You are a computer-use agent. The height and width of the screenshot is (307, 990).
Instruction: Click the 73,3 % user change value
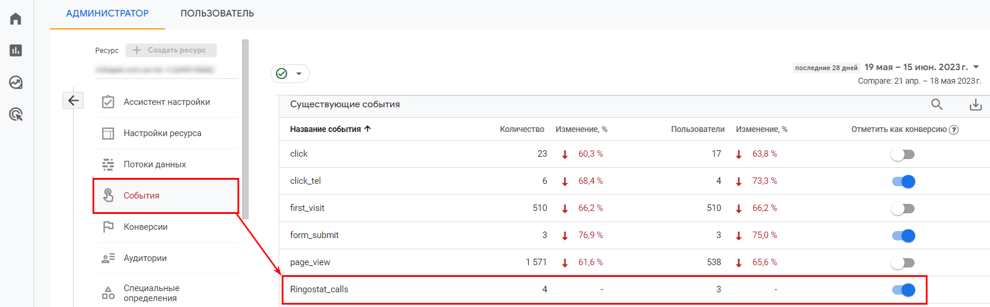764,181
